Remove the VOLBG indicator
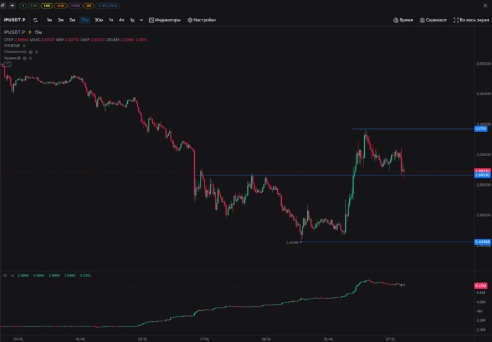492x342 pixels. [x=24, y=46]
